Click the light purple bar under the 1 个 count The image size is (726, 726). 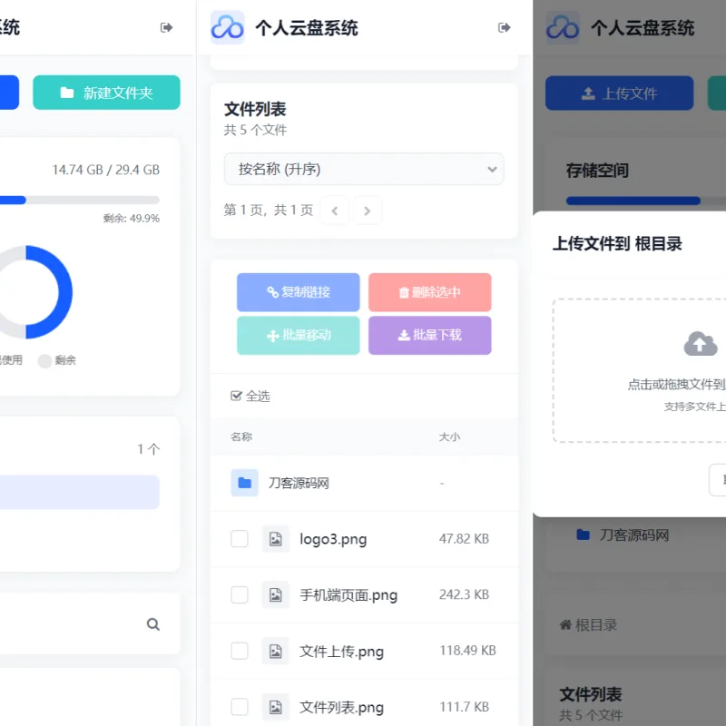coord(80,492)
